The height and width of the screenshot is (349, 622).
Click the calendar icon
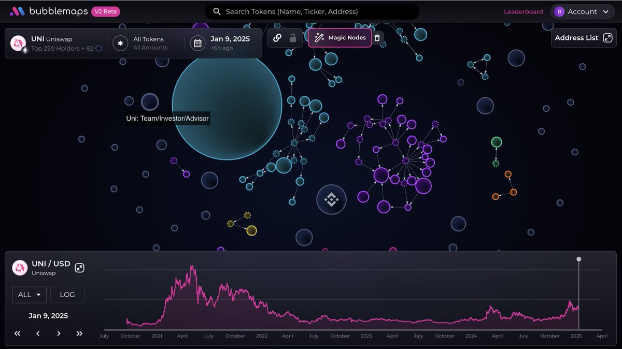tap(197, 43)
